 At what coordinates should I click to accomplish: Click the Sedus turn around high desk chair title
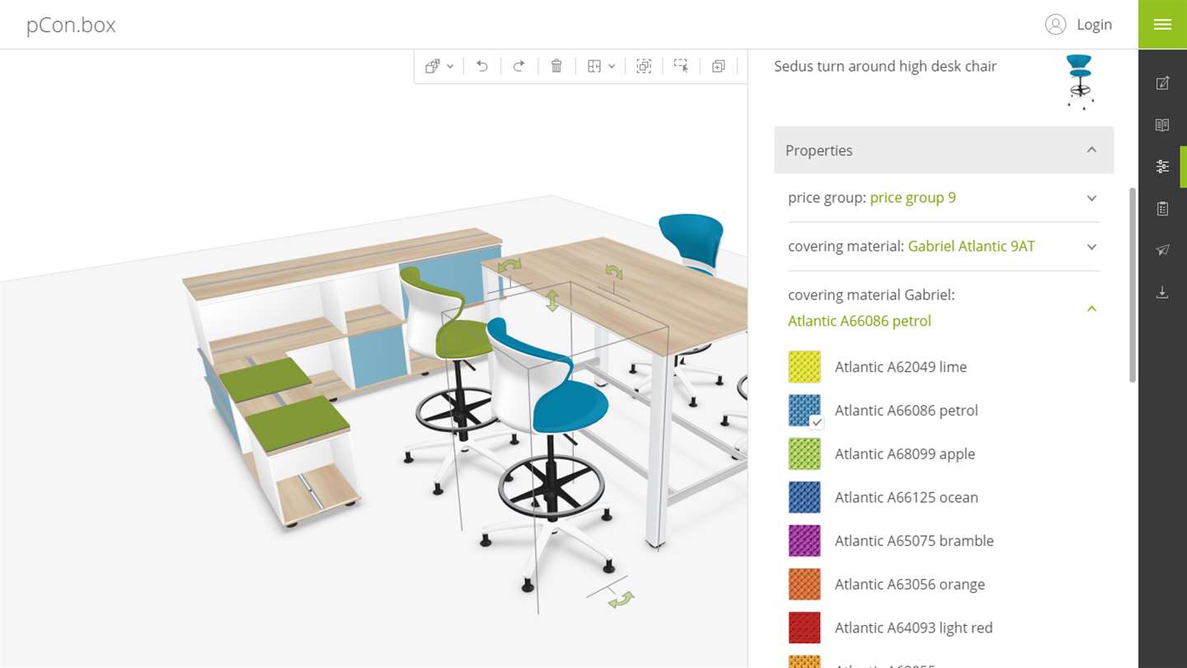pyautogui.click(x=885, y=66)
